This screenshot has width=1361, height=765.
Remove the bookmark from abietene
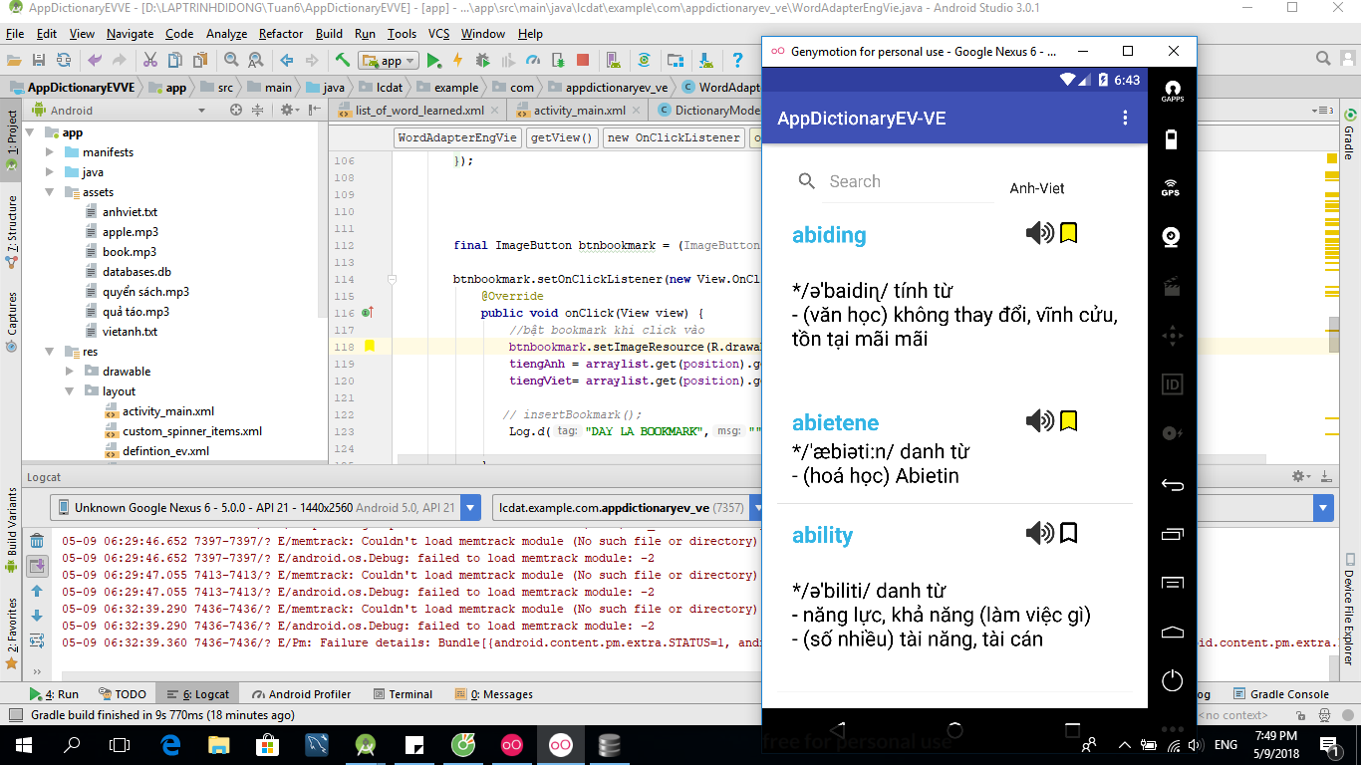pyautogui.click(x=1068, y=421)
